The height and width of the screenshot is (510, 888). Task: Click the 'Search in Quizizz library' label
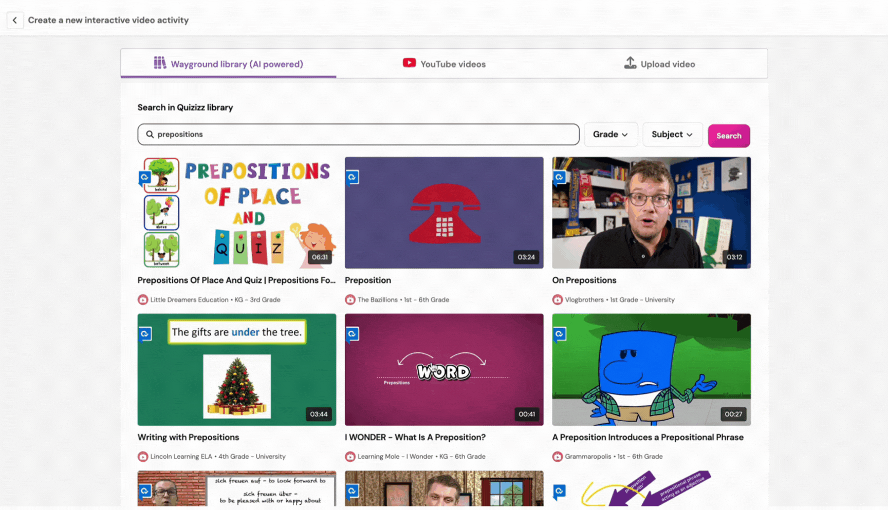point(185,107)
